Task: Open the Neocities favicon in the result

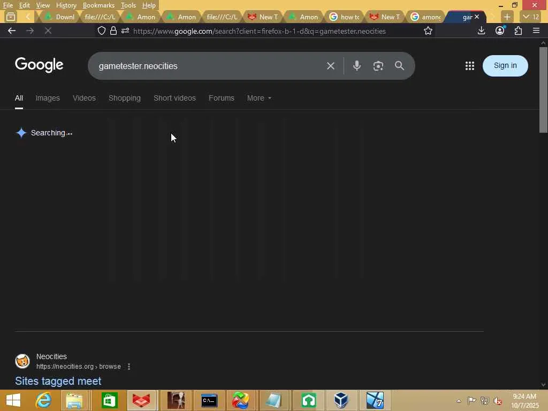Action: click(22, 361)
